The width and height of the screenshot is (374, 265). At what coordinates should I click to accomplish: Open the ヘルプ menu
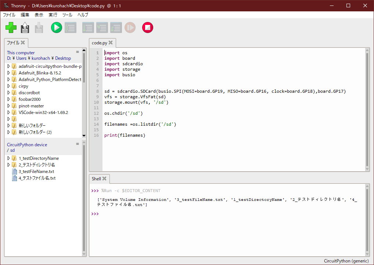coord(83,15)
